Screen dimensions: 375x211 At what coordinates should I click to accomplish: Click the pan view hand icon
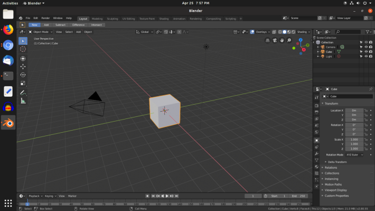tap(282, 41)
